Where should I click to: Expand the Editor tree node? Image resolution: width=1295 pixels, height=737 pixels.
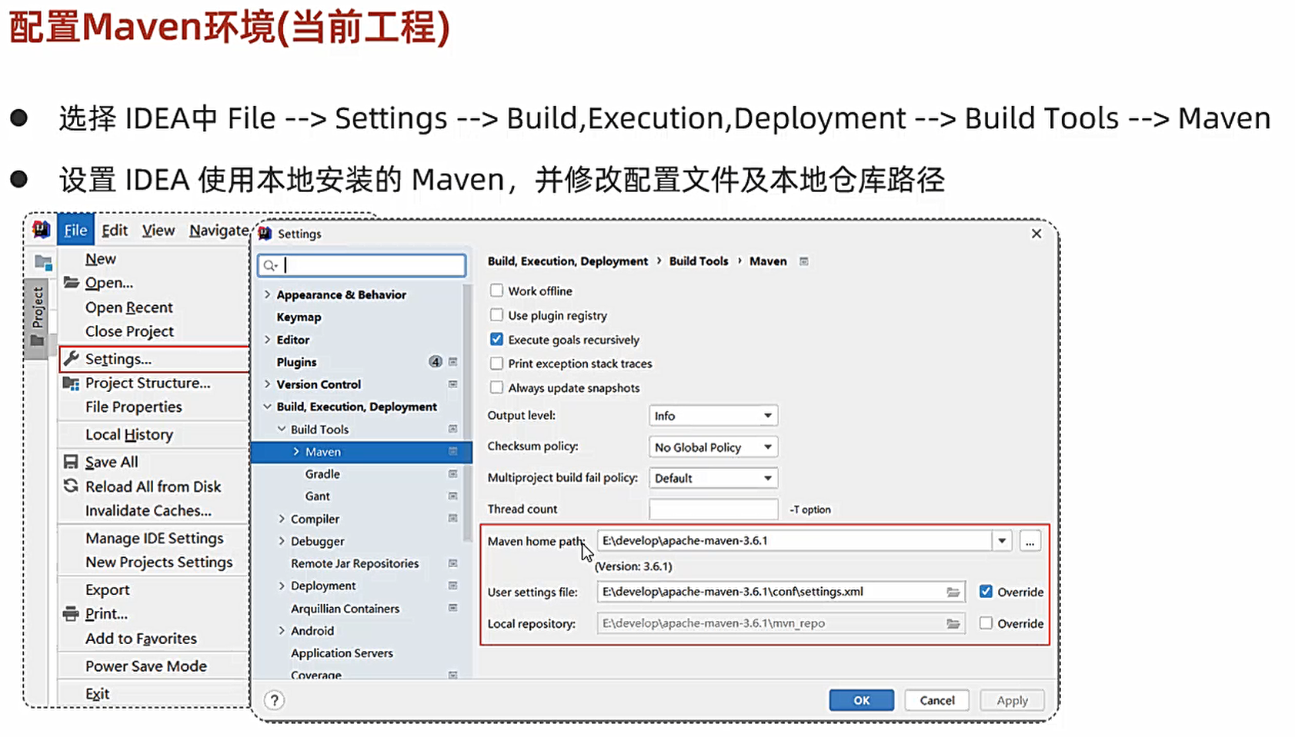[267, 339]
